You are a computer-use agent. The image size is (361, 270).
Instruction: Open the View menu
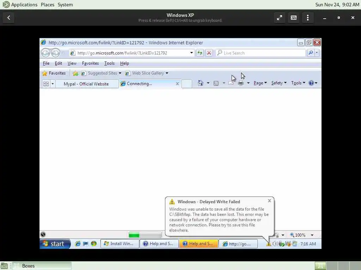pyautogui.click(x=72, y=63)
